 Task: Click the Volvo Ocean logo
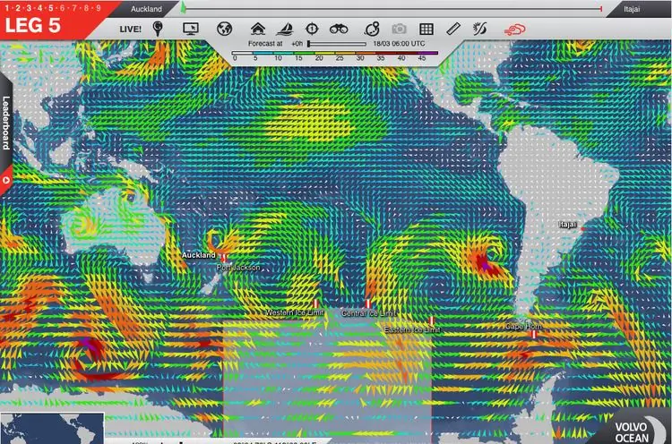(632, 432)
